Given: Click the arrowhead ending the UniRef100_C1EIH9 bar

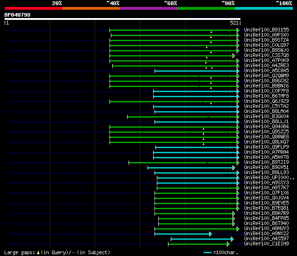Looking at the screenshot, I should click(x=228, y=244).
